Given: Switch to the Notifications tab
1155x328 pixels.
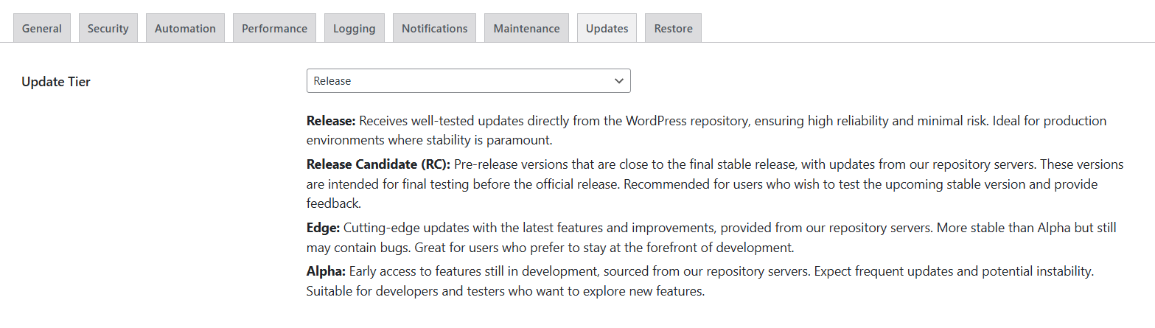Looking at the screenshot, I should click(434, 28).
